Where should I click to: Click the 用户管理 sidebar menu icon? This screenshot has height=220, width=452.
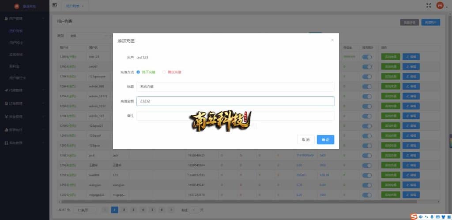6,18
